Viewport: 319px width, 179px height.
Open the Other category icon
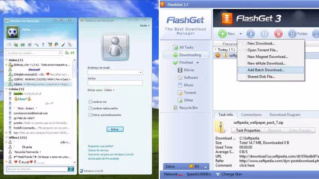pyautogui.click(x=180, y=100)
